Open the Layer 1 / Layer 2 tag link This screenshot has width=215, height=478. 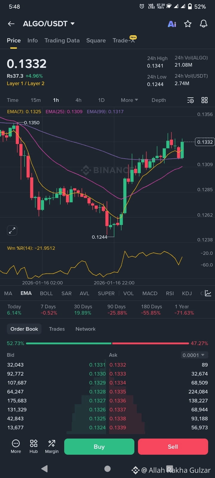(x=26, y=84)
